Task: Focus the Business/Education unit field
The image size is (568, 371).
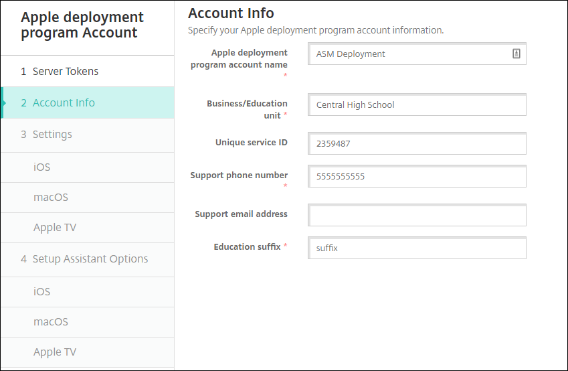Action: [x=417, y=105]
